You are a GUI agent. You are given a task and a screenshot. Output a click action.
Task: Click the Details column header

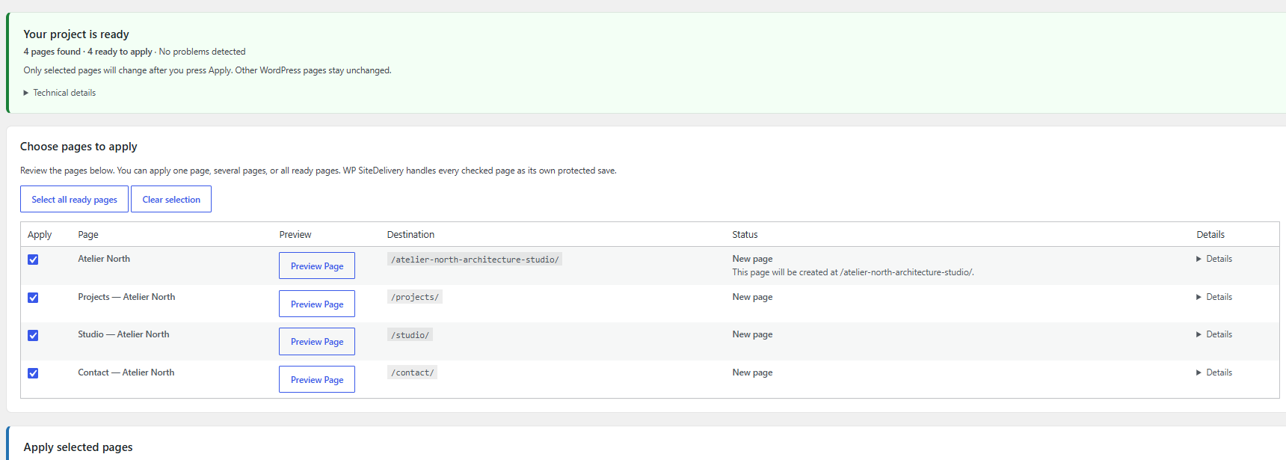[x=1210, y=235]
